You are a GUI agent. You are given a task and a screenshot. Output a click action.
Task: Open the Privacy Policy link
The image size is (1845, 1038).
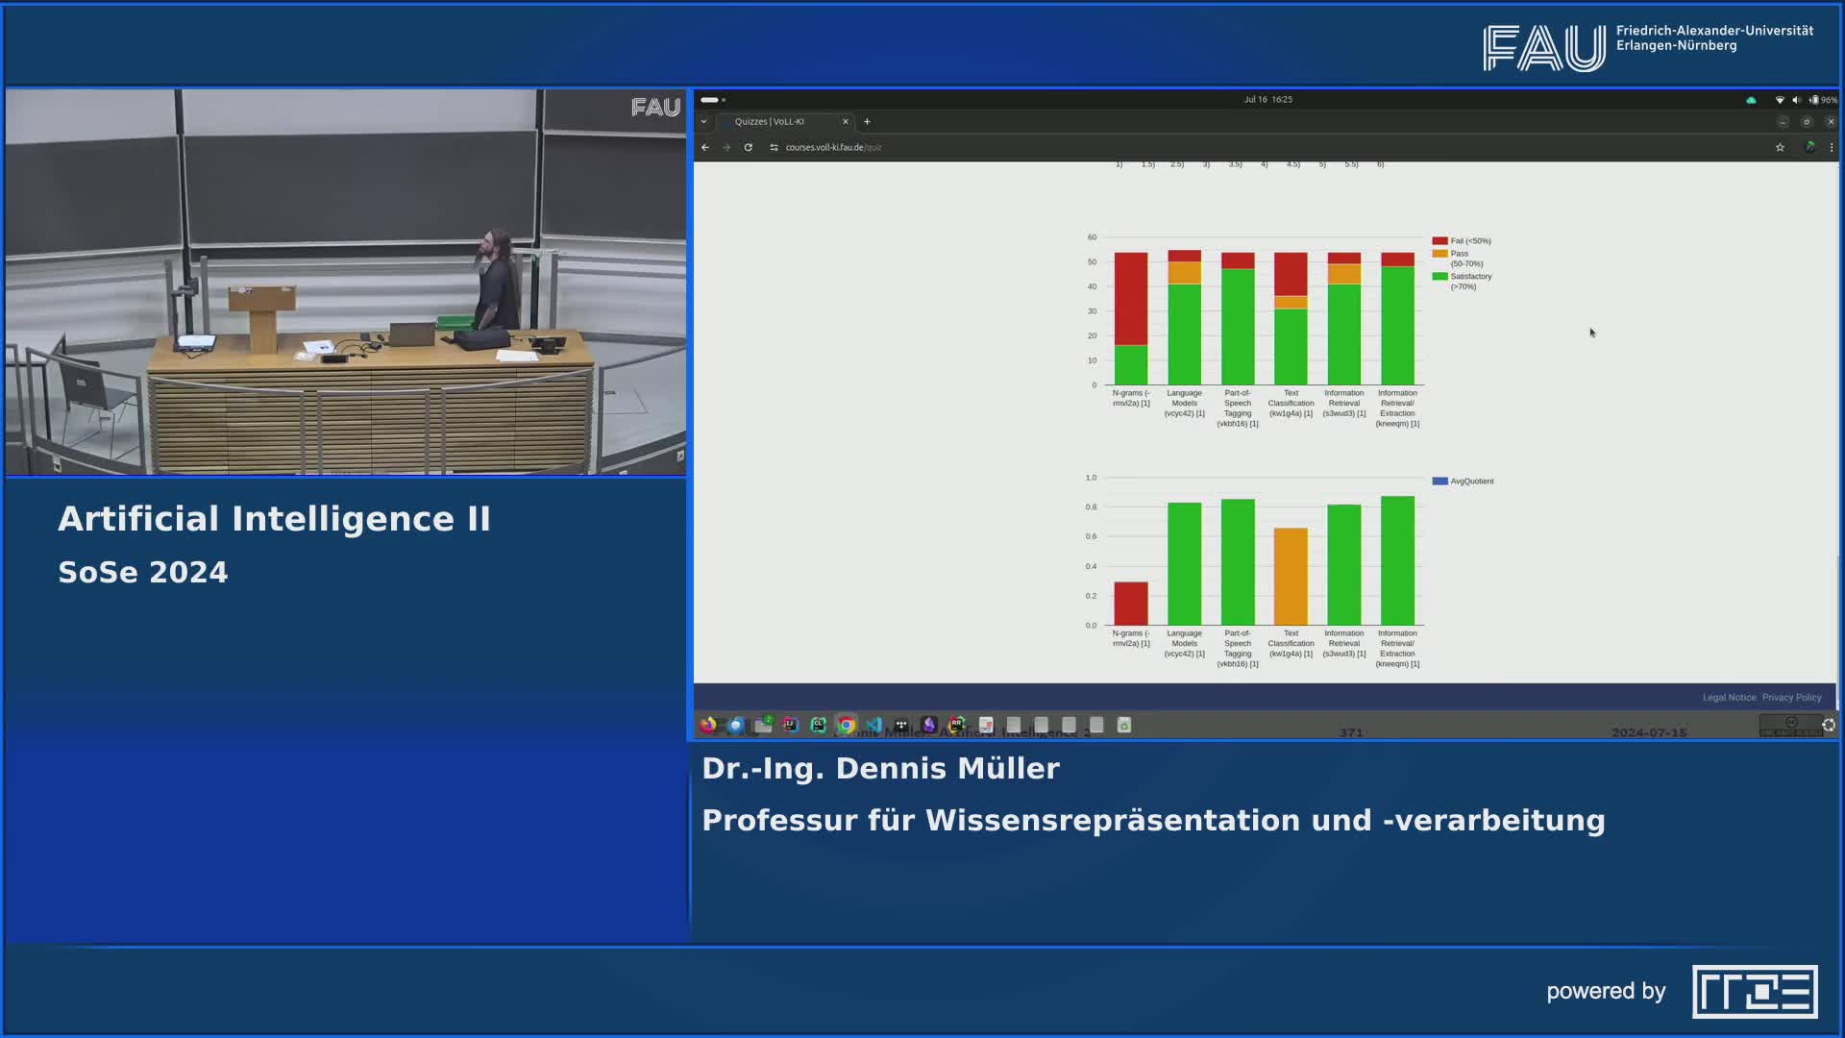click(x=1791, y=697)
